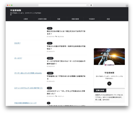Click the tag icon beside H3ロケット
This screenshot has height=114, width=134.
[x=56, y=96]
